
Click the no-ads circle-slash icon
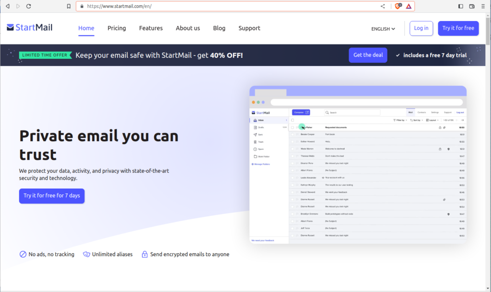point(23,254)
